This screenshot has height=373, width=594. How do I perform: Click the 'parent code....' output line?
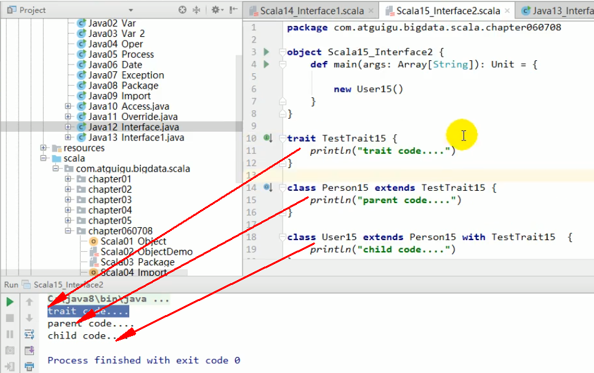coord(90,324)
